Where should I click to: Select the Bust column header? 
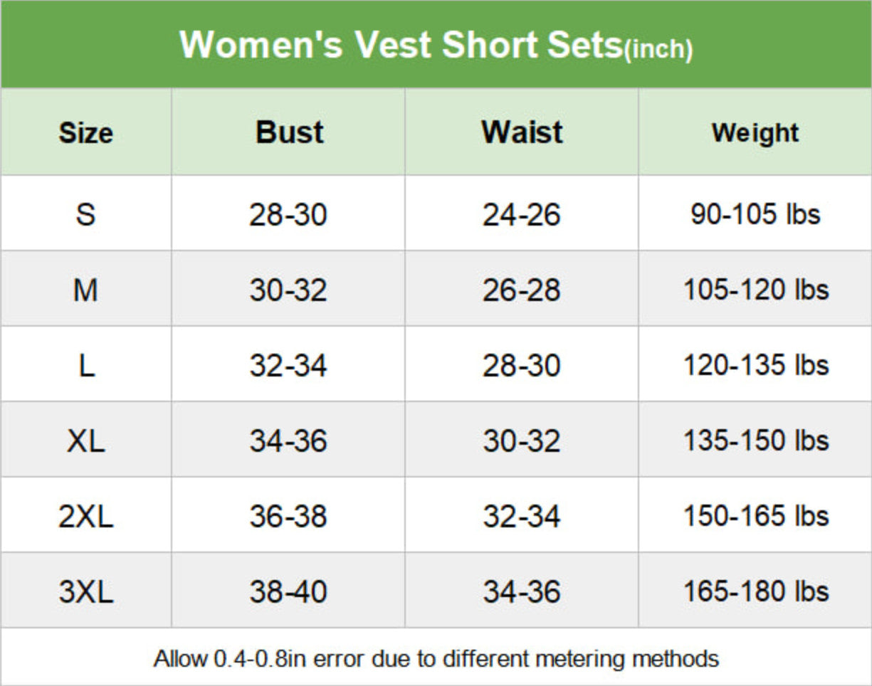289,132
